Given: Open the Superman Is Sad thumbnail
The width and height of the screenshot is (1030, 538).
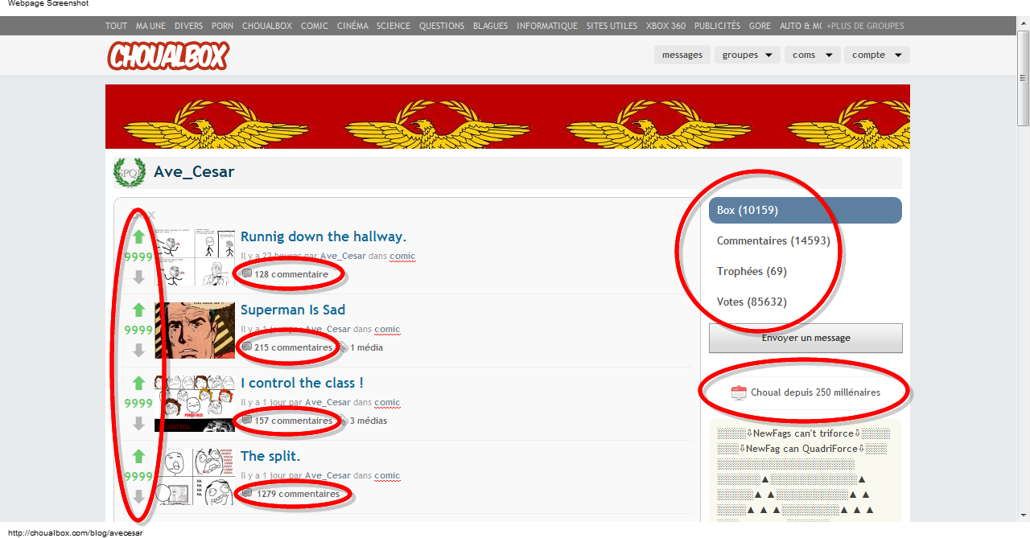Looking at the screenshot, I should coord(195,331).
